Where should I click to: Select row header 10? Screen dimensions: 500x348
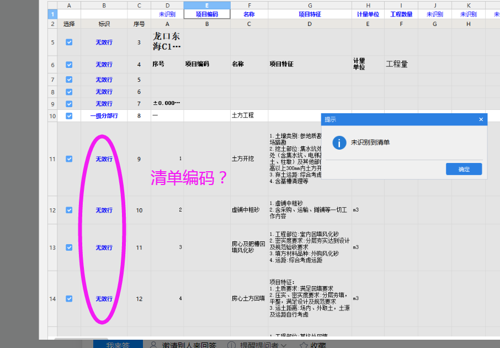pyautogui.click(x=52, y=116)
